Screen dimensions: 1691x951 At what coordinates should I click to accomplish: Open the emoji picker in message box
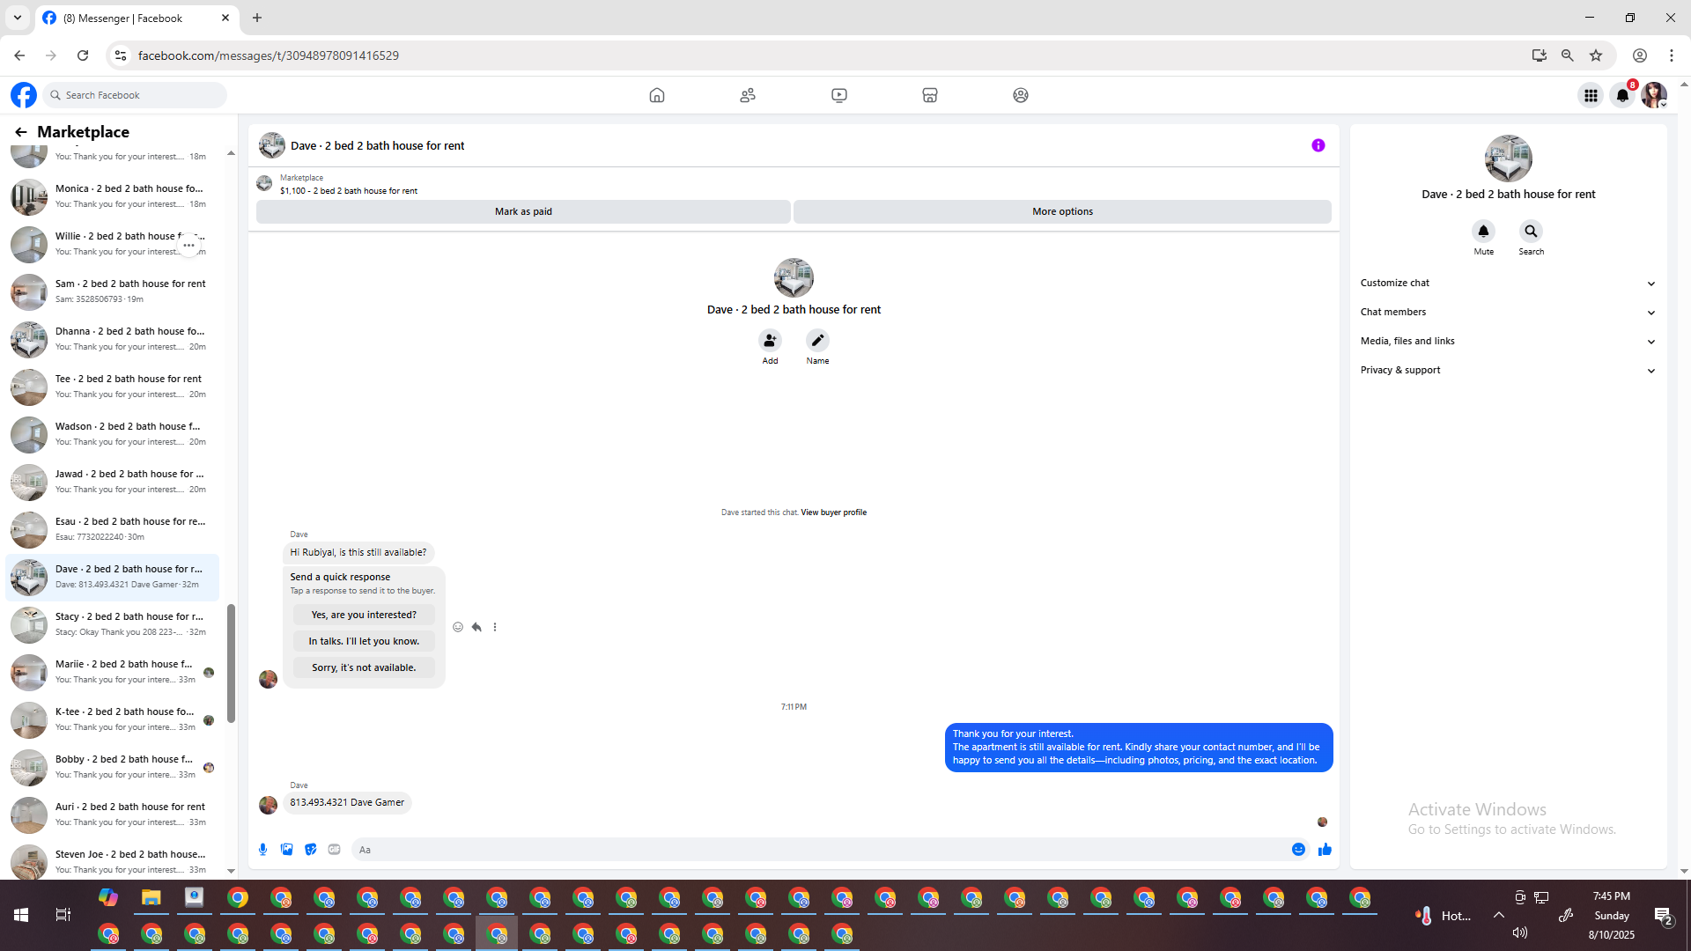tap(1298, 850)
